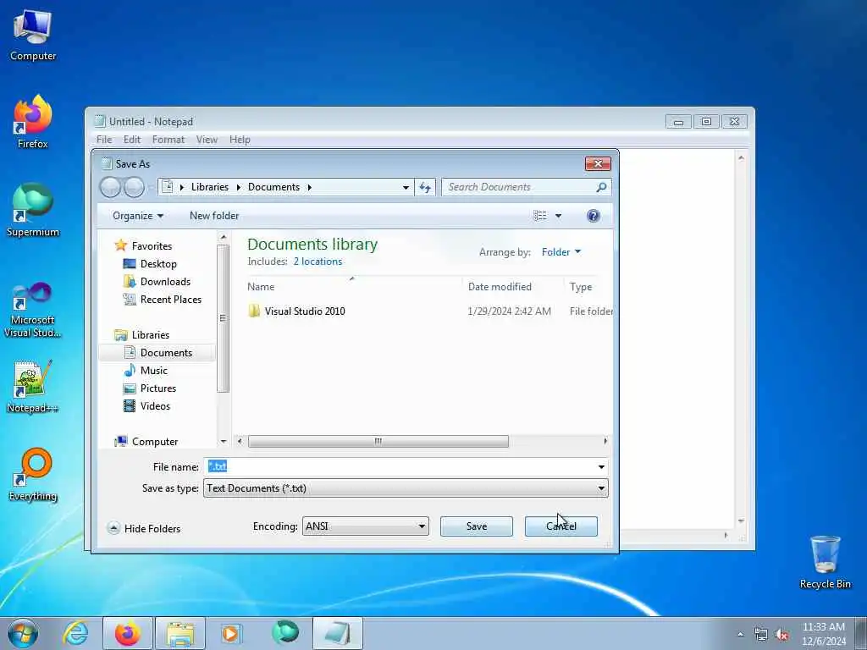867x650 pixels.
Task: Click the muted volume tray icon
Action: tap(781, 635)
